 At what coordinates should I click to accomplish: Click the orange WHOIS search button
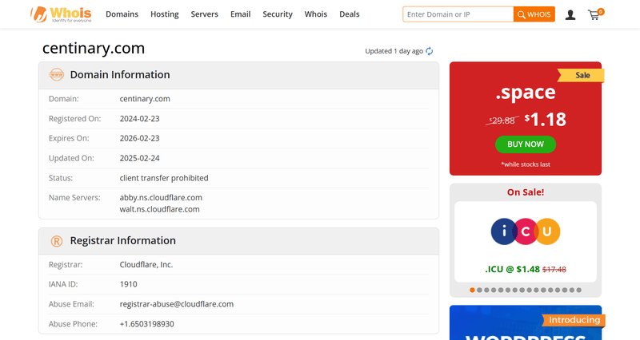pos(534,14)
